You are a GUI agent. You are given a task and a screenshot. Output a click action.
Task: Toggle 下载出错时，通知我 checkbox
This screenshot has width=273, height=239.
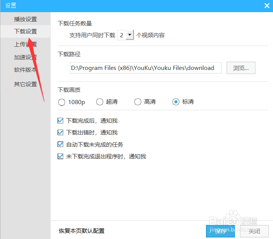pyautogui.click(x=61, y=133)
